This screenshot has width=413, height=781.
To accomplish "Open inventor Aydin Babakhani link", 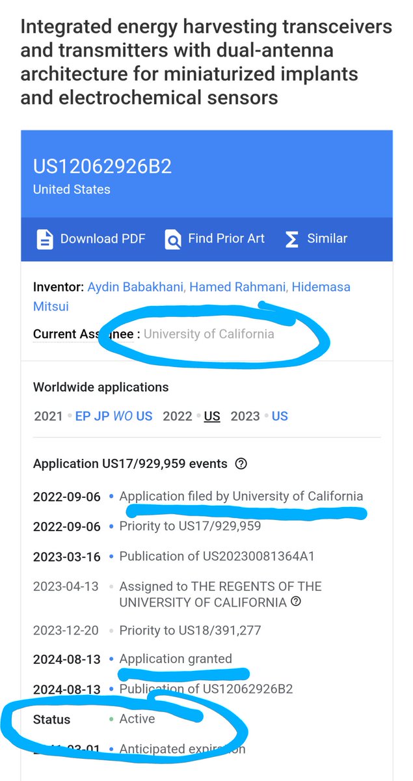I will (135, 287).
